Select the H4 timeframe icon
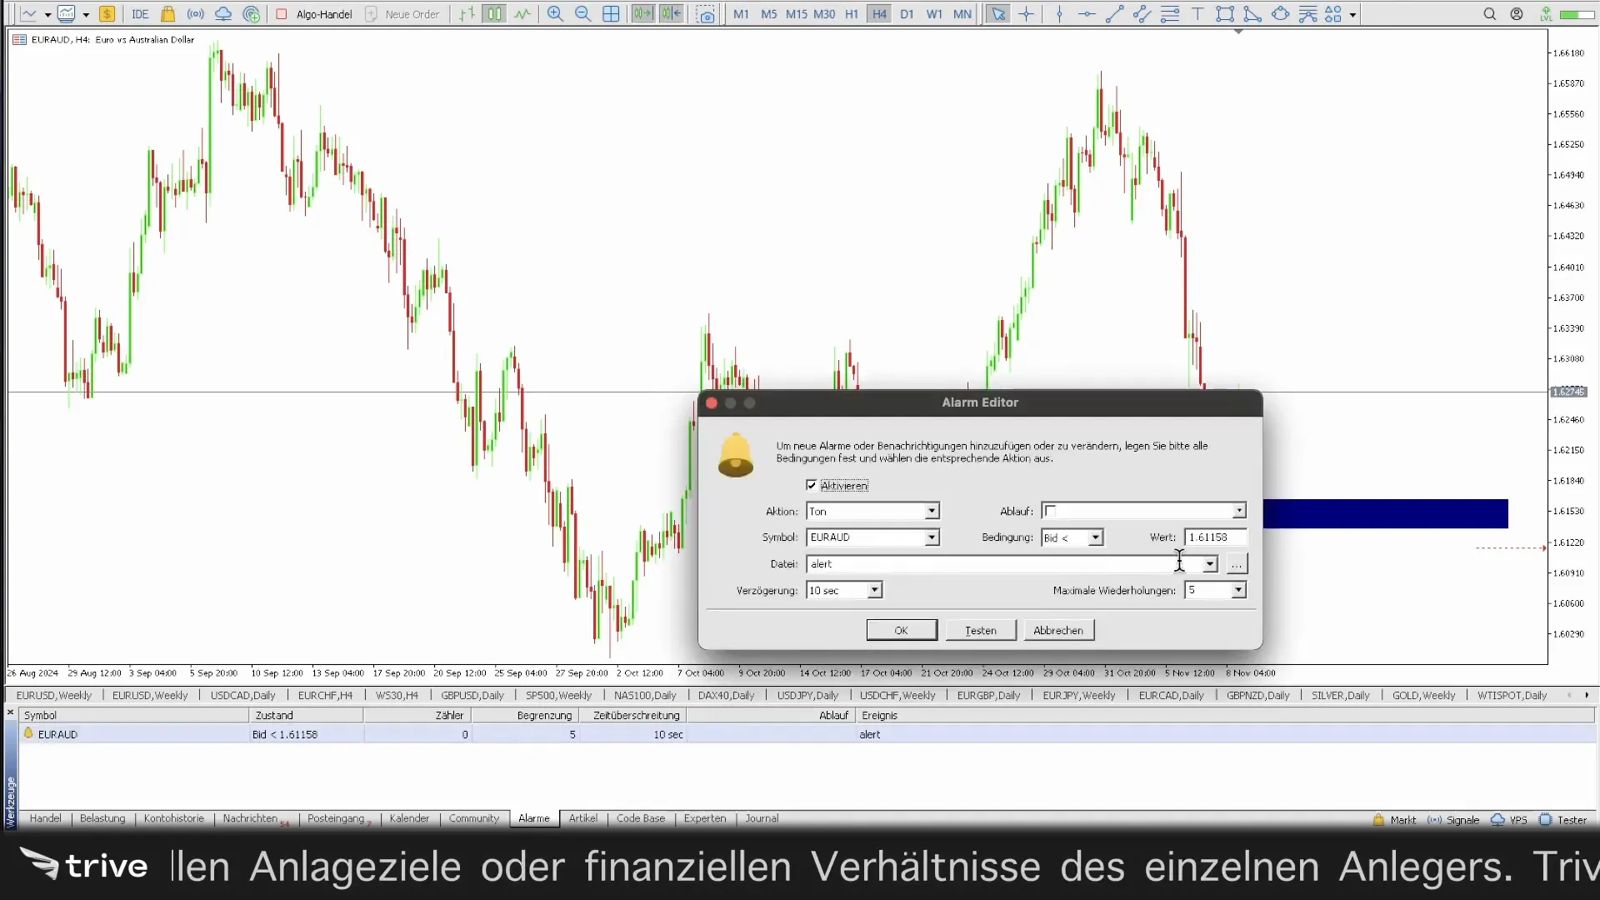This screenshot has height=900, width=1600. 879,13
